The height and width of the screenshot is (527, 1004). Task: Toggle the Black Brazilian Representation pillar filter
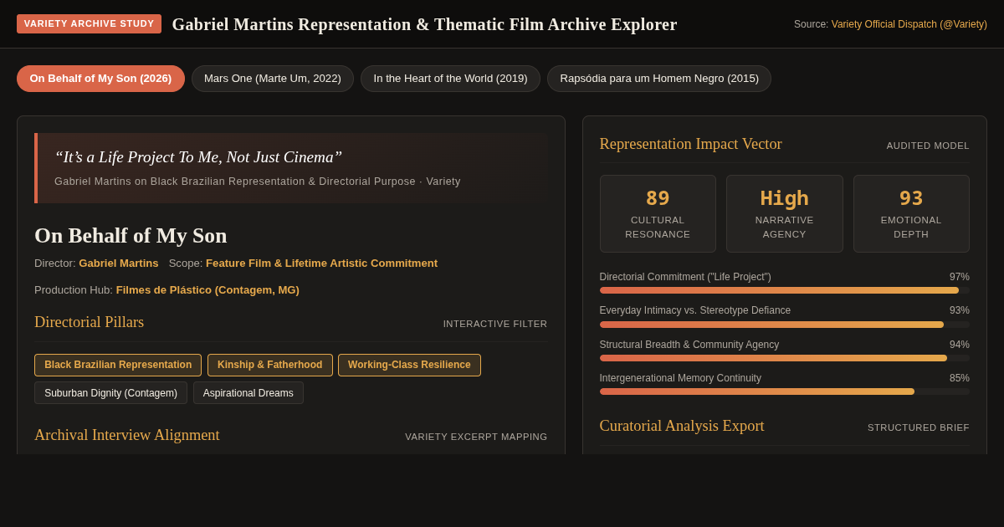tap(118, 365)
